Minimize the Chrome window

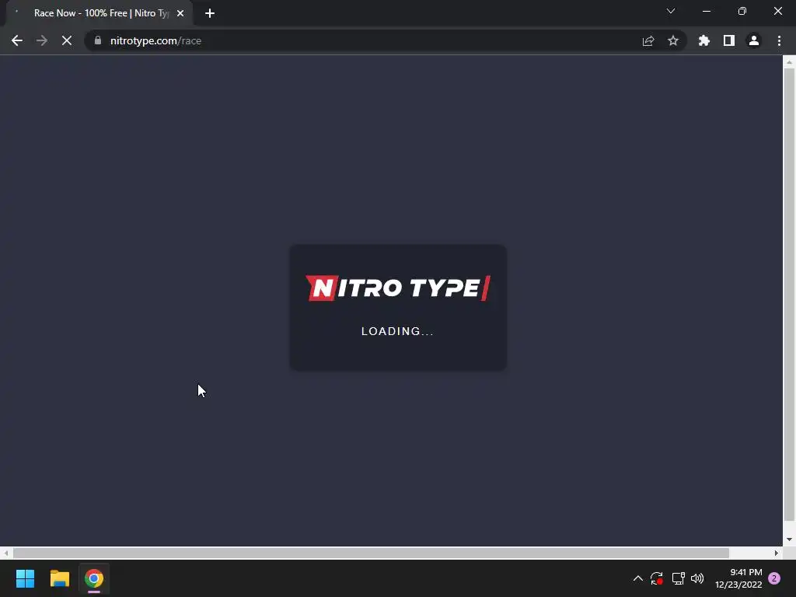(707, 11)
